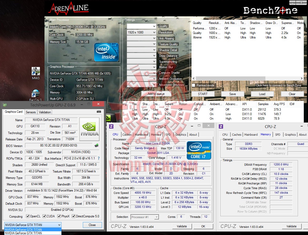Click the Bus Interface question mark icon

coord(99,158)
